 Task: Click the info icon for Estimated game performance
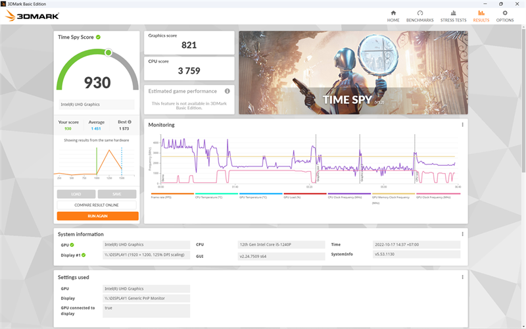(x=227, y=91)
